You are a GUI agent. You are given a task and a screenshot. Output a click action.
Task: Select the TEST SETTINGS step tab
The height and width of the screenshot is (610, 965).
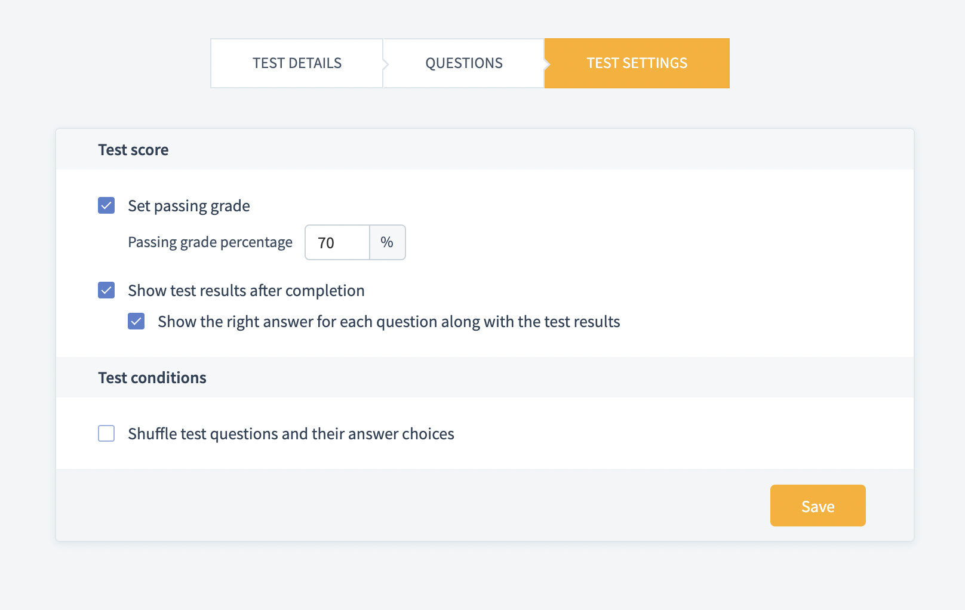(x=637, y=63)
